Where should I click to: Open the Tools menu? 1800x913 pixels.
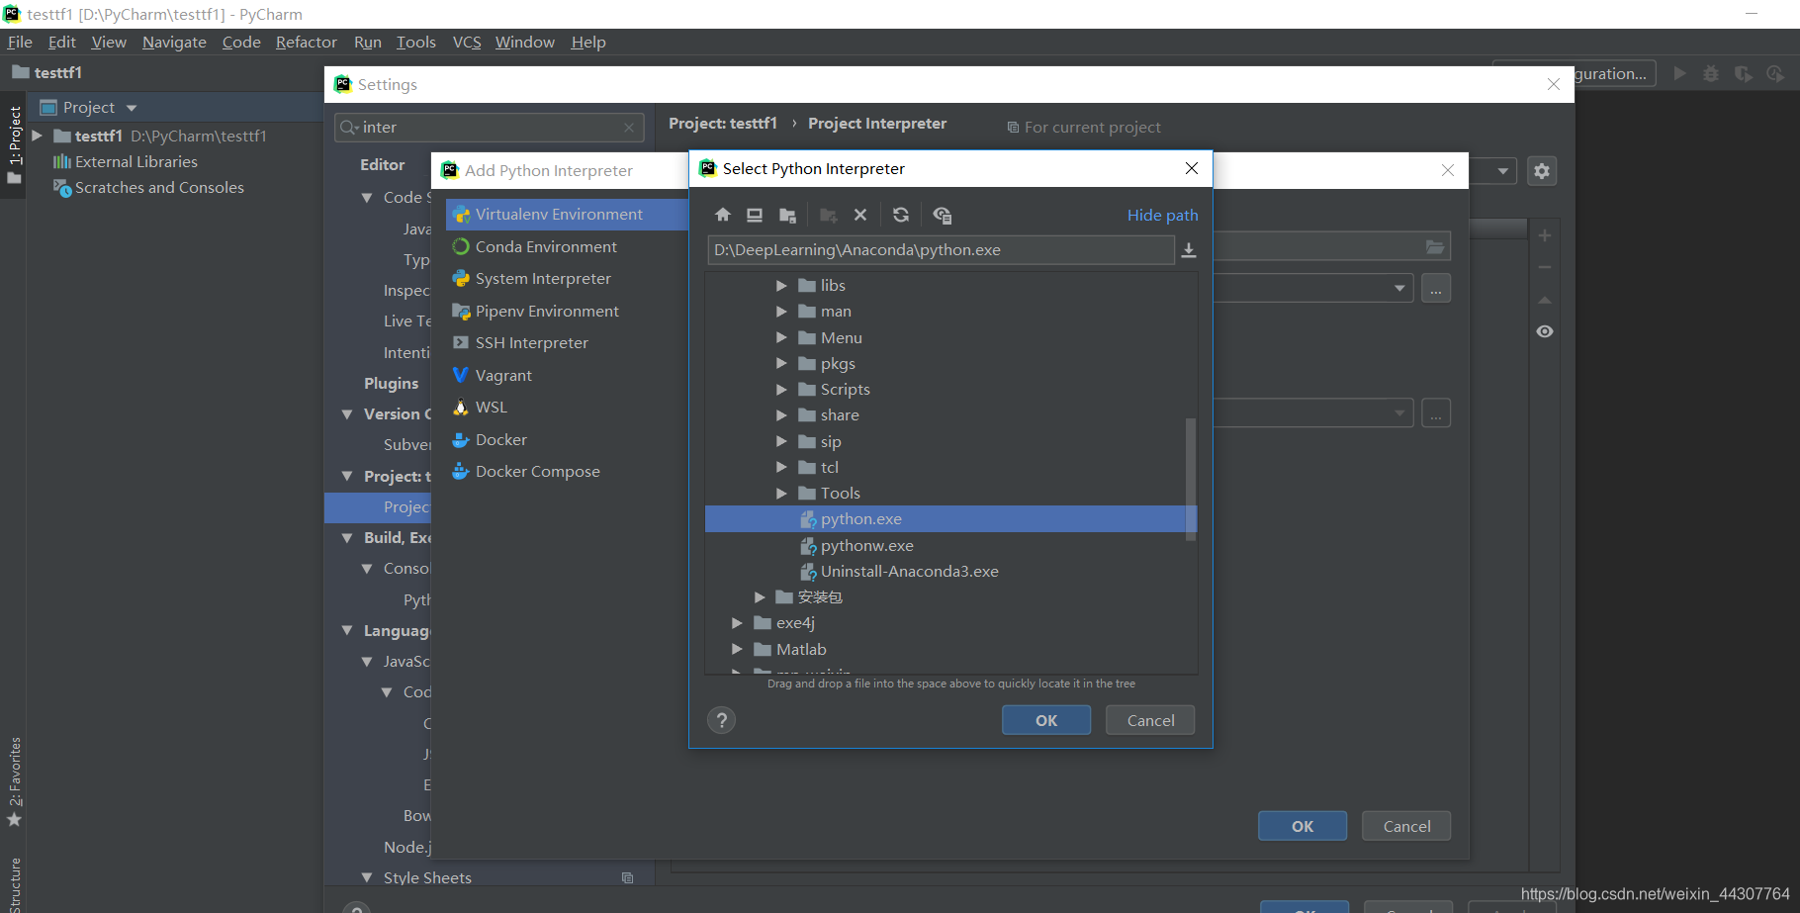click(416, 42)
